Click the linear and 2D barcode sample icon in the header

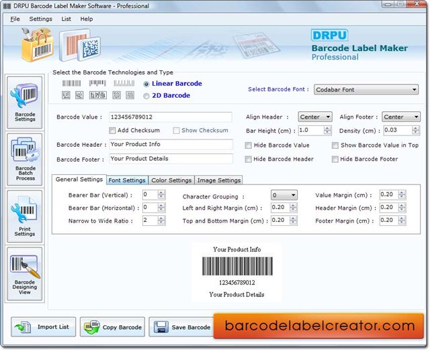coord(80,46)
